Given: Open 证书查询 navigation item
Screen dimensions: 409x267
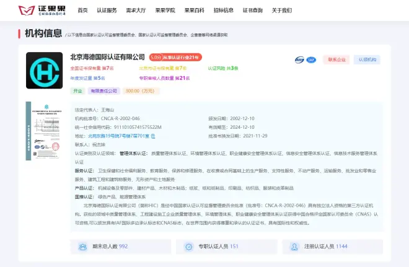Looking at the screenshot, I should coord(252,11).
